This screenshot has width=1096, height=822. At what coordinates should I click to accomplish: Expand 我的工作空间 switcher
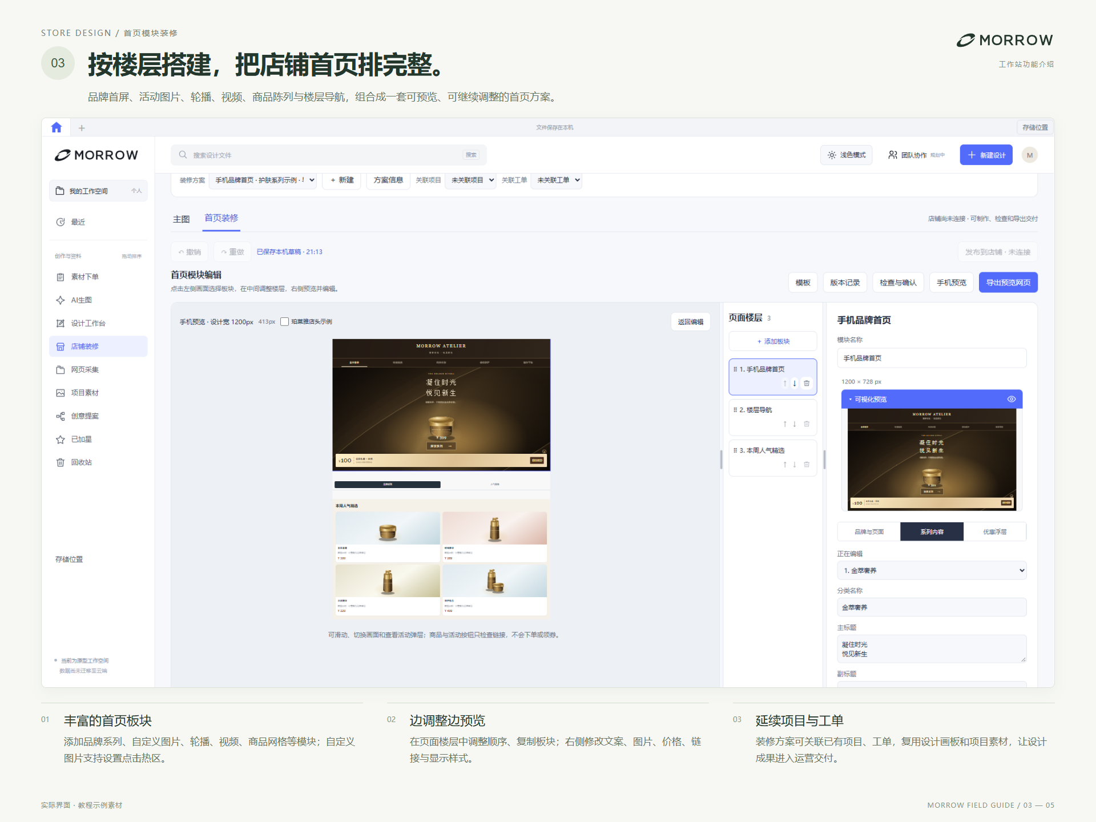click(98, 191)
